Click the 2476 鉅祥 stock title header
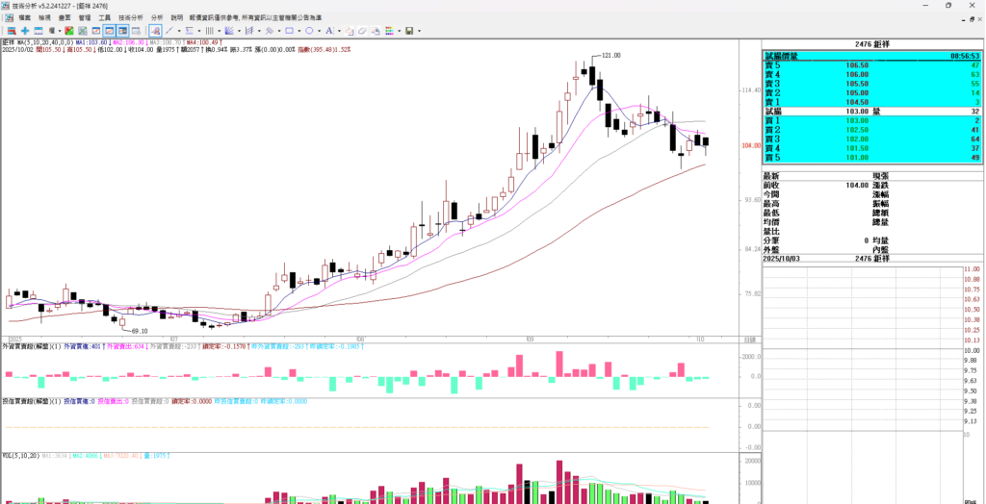986x504 pixels. click(x=869, y=44)
